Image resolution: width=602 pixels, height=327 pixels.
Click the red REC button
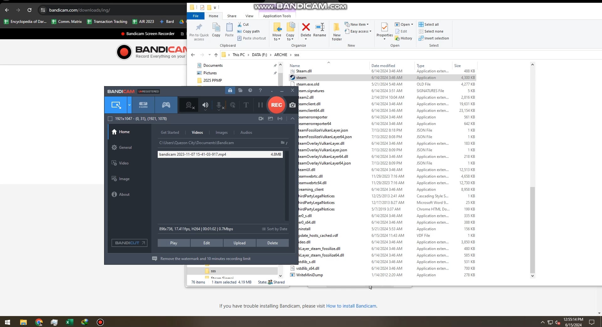pos(276,105)
